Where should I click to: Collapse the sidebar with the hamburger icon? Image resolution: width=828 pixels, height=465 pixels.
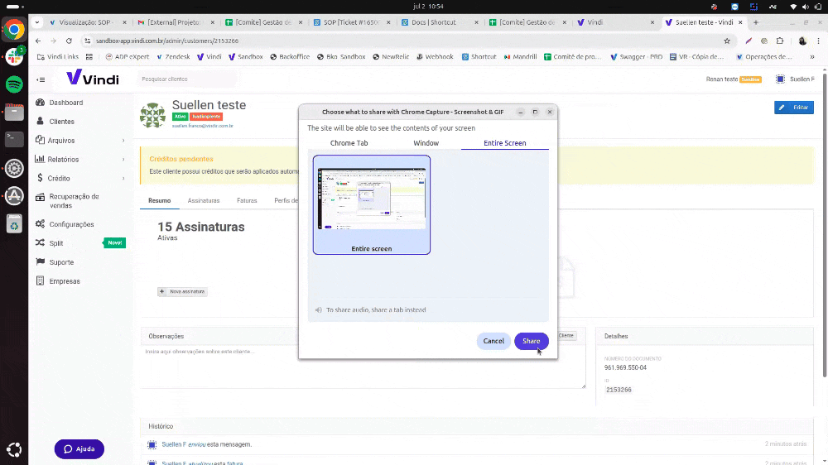point(41,79)
